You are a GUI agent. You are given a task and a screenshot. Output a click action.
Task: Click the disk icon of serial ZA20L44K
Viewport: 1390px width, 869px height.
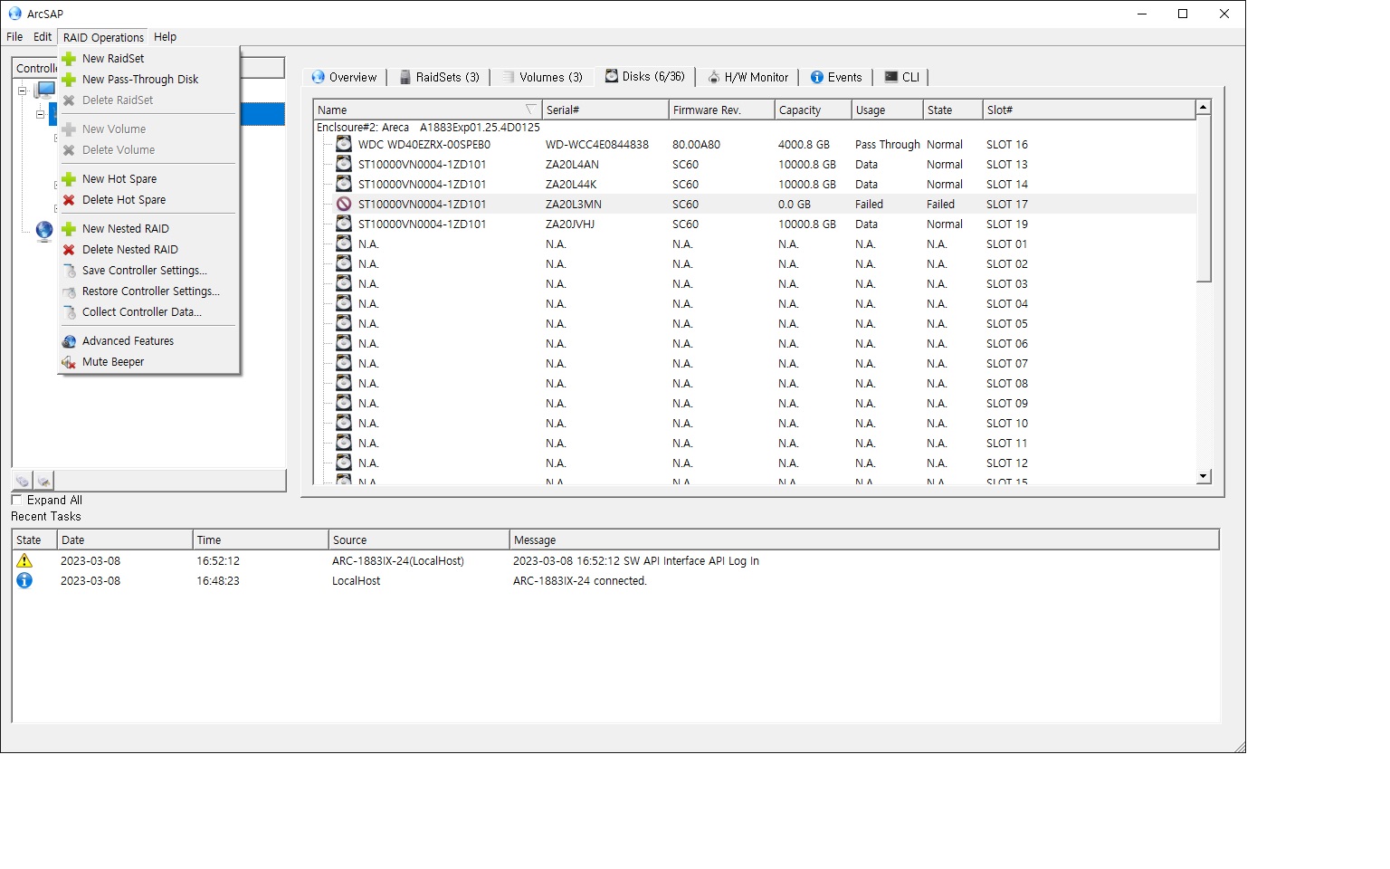pos(344,184)
